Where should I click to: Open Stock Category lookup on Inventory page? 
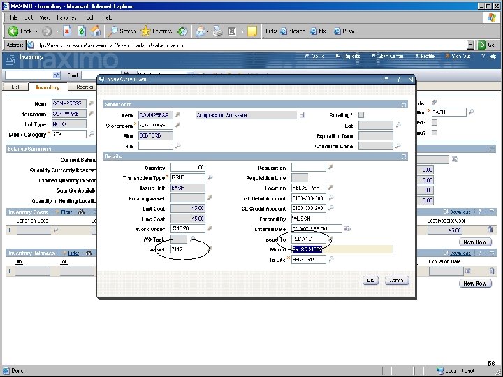coord(91,134)
